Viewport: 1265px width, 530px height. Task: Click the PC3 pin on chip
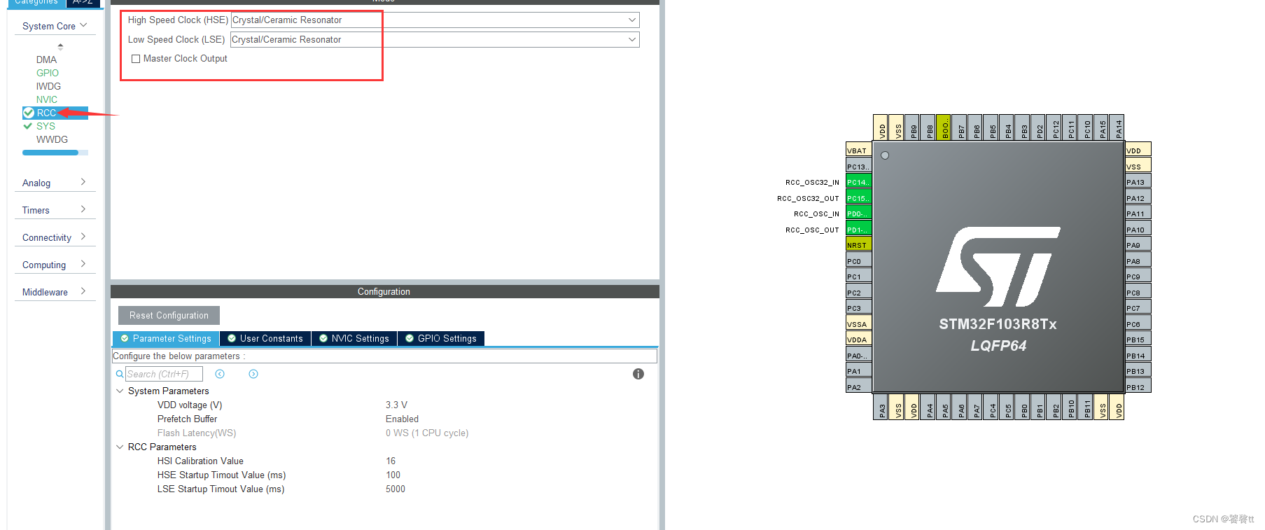point(859,308)
